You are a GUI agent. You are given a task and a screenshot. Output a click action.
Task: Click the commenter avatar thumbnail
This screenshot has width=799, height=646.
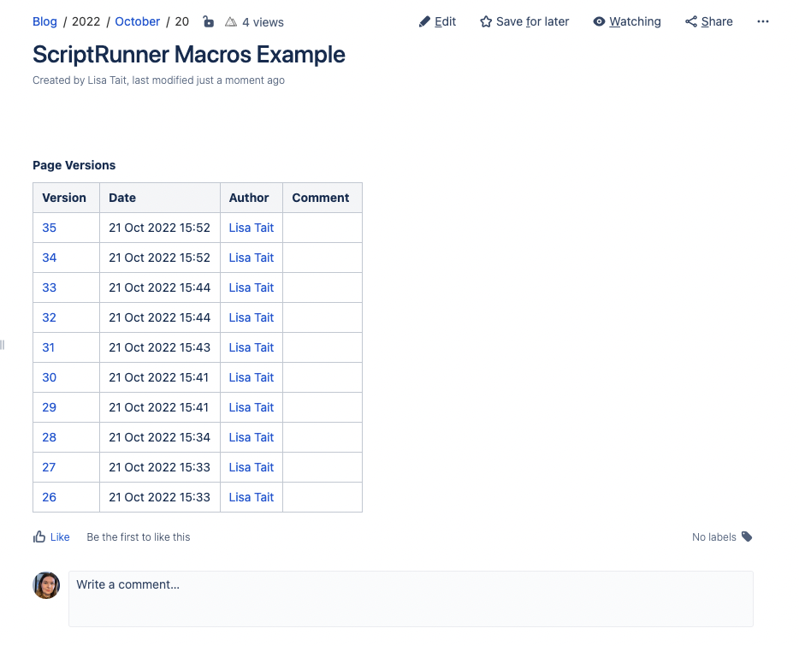pos(46,585)
